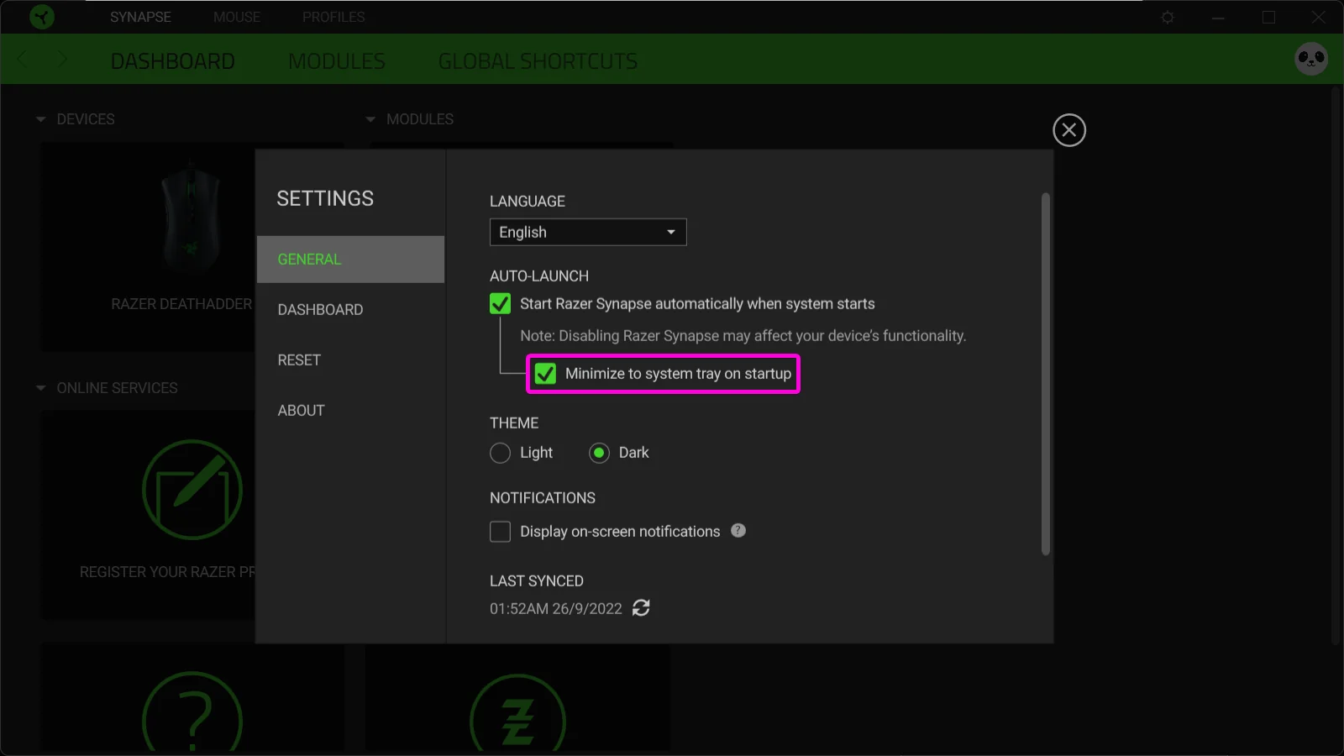The height and width of the screenshot is (756, 1344).
Task: Collapse the Modules section
Action: pos(370,119)
